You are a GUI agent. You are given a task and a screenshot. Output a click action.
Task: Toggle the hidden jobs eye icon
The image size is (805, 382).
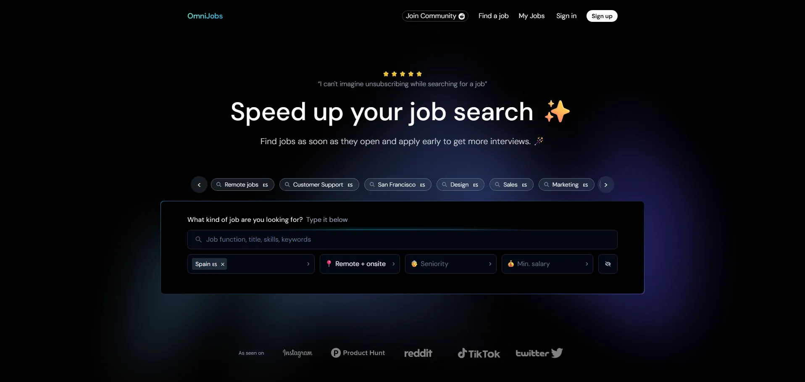[x=608, y=264]
